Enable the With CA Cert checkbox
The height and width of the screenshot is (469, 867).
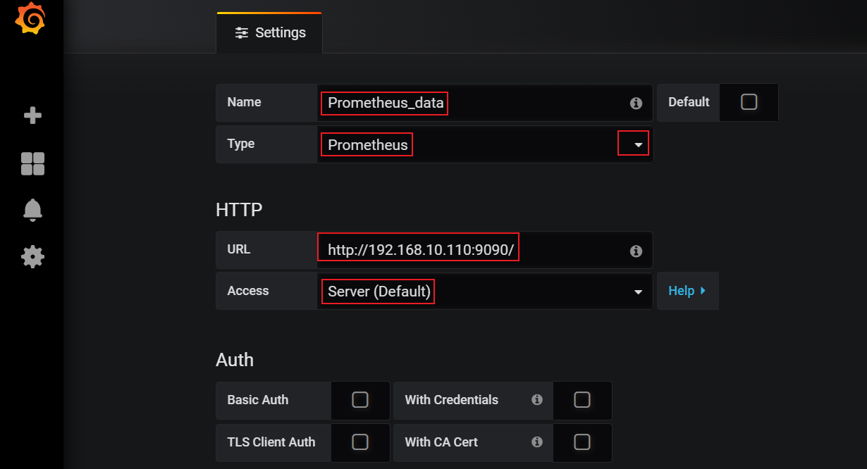[x=582, y=442]
